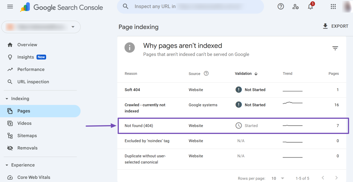Viewport: 353px width, 182px height.
Task: View the Soft 404 trend sparkline
Action: point(292,91)
